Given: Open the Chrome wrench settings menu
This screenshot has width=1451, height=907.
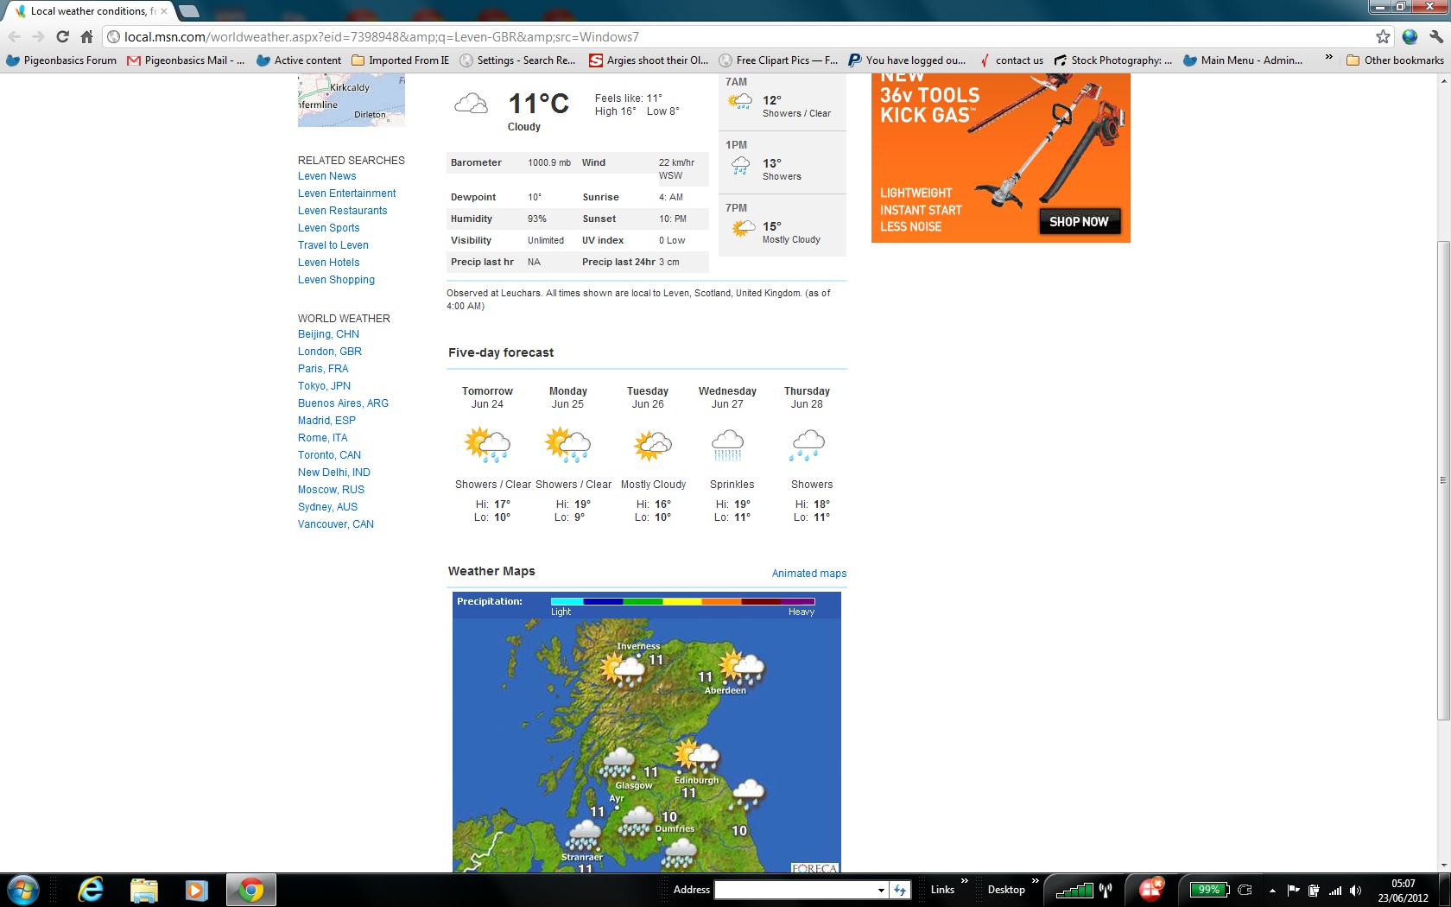Looking at the screenshot, I should [1436, 36].
